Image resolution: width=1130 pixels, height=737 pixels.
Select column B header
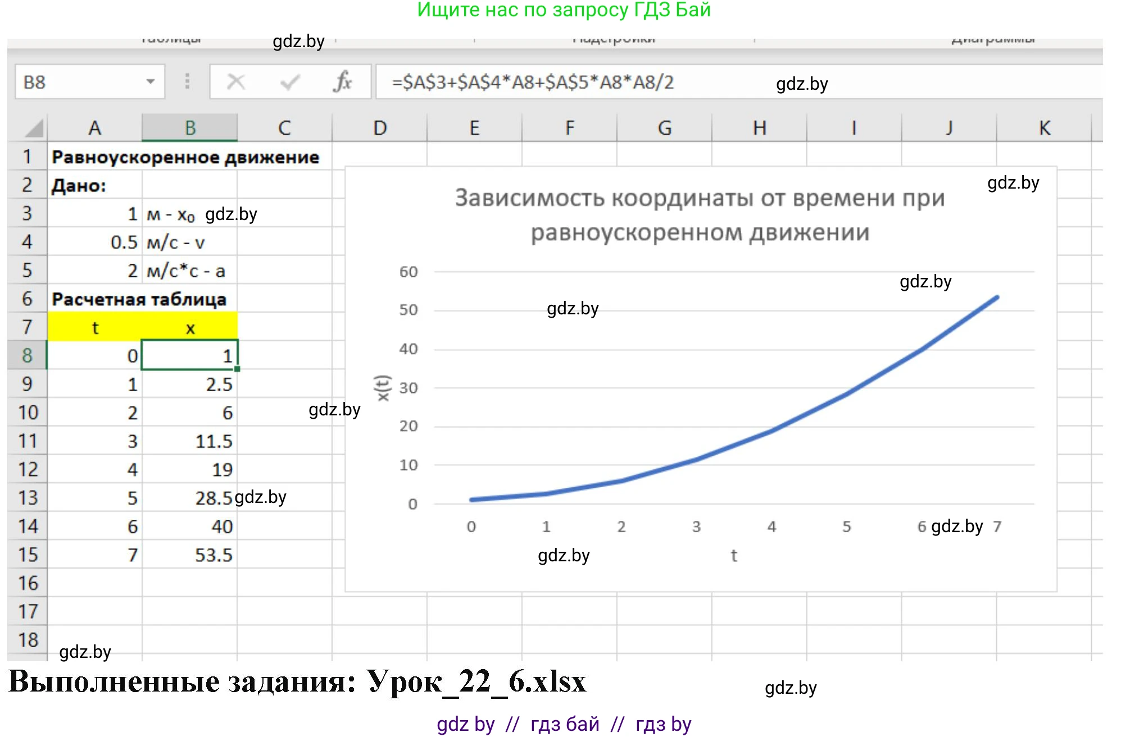coord(190,128)
